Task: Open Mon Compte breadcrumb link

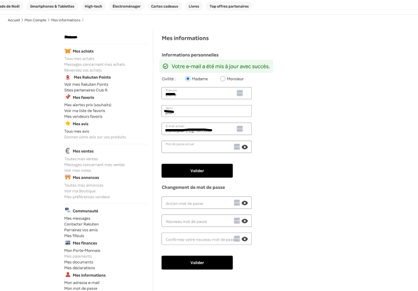Action: point(35,20)
